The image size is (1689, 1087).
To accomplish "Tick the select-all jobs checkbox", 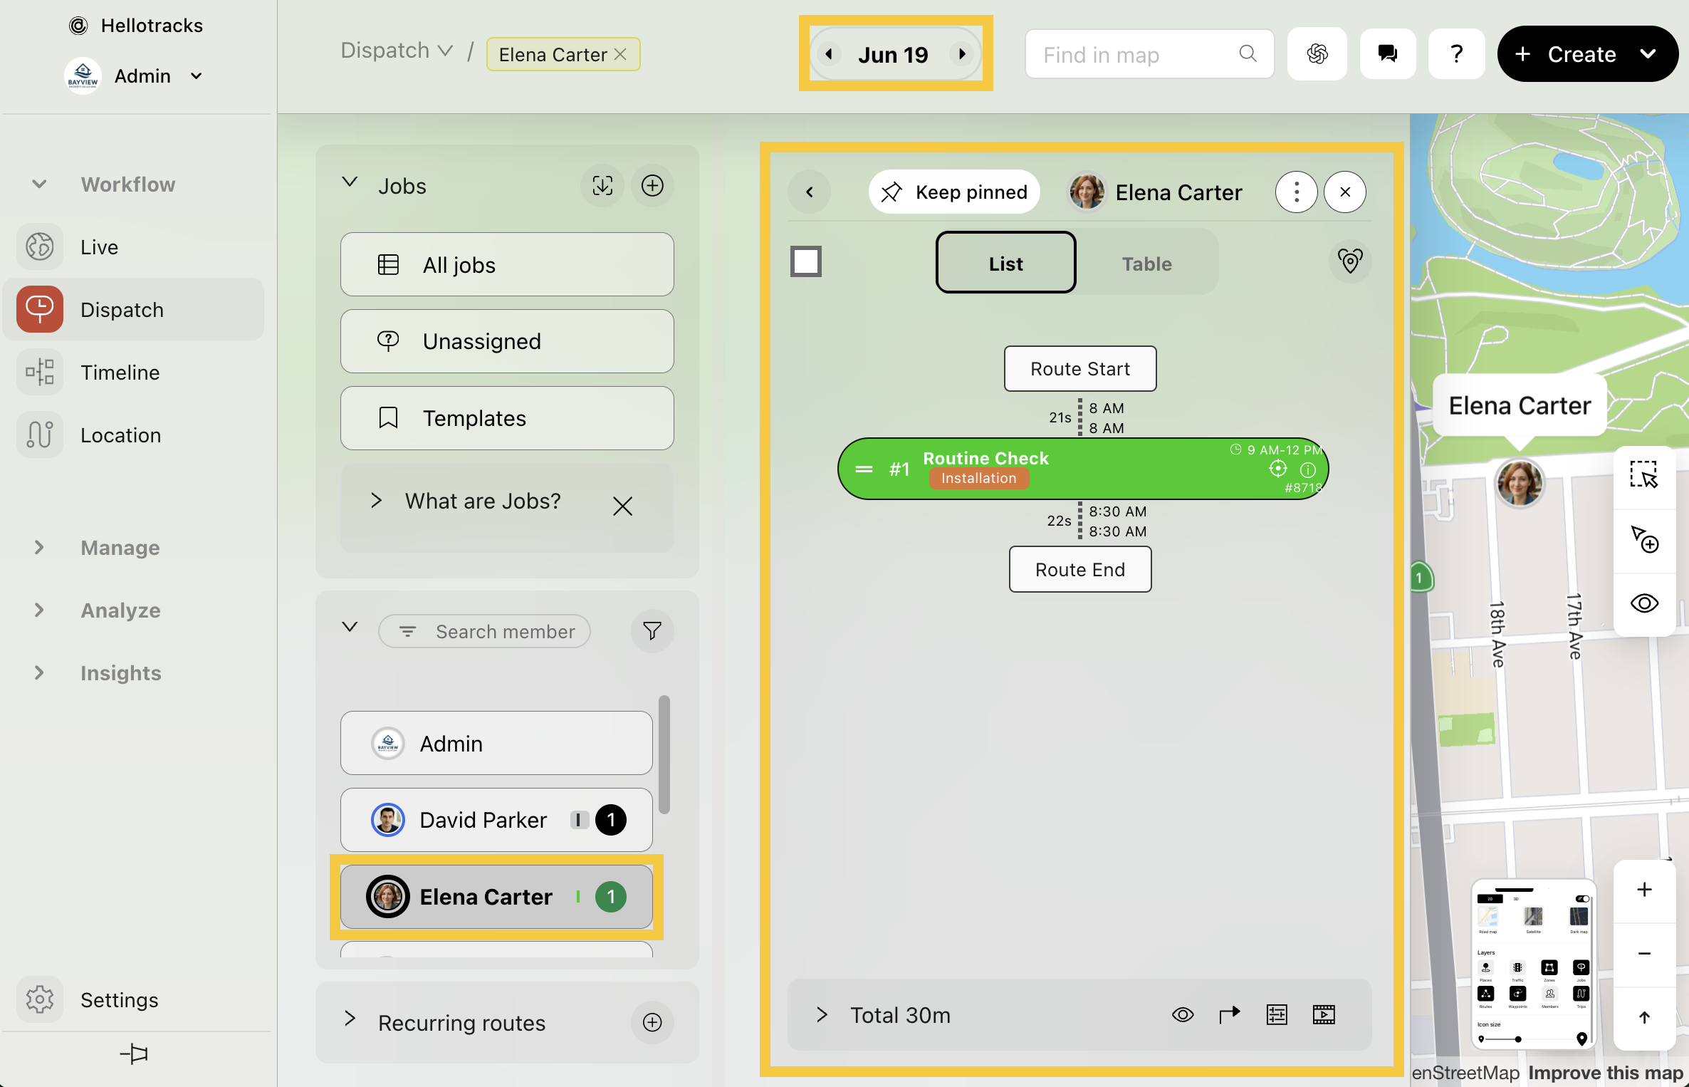I will (x=806, y=261).
